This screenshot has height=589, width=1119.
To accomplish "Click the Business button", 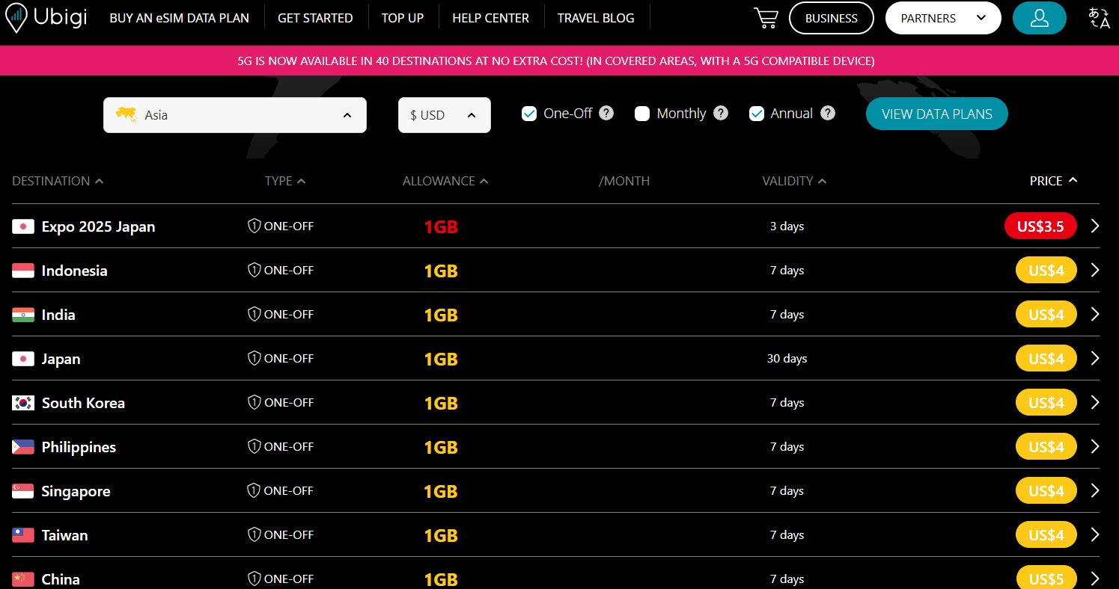I will pyautogui.click(x=832, y=18).
